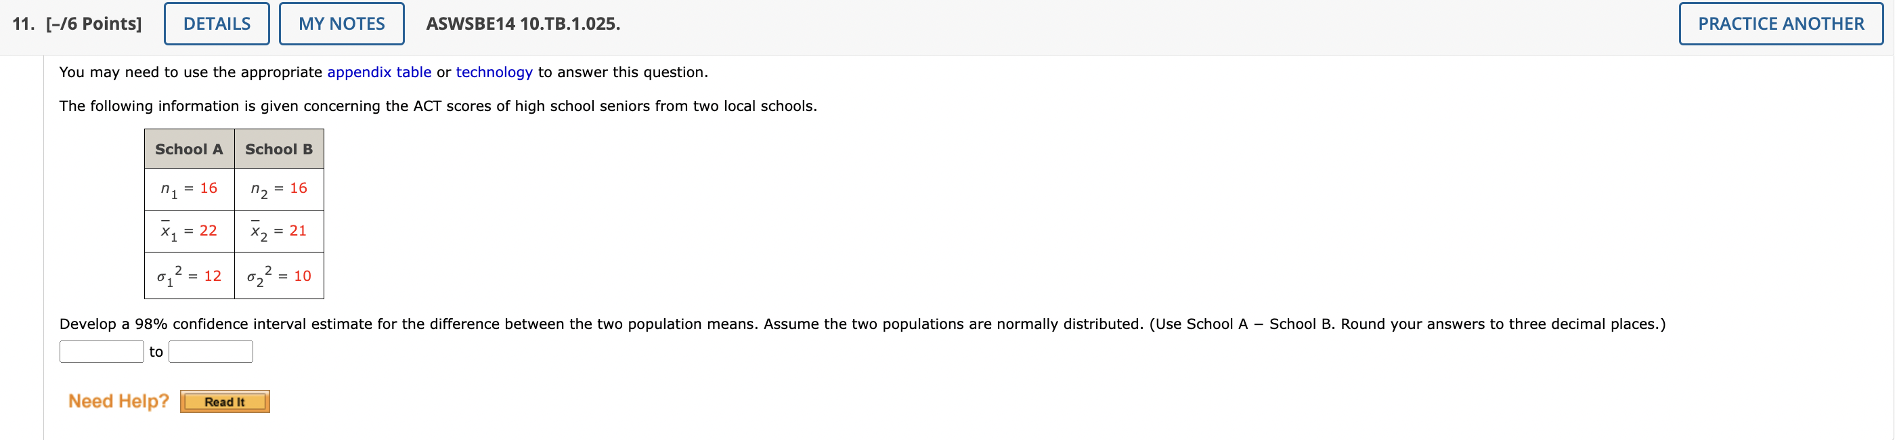Viewport: 1897px width, 440px height.
Task: Click the School A column header
Action: [x=190, y=149]
